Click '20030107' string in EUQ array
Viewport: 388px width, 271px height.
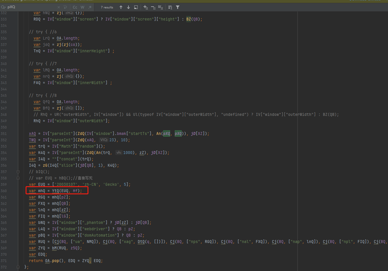pyautogui.click(x=66, y=184)
